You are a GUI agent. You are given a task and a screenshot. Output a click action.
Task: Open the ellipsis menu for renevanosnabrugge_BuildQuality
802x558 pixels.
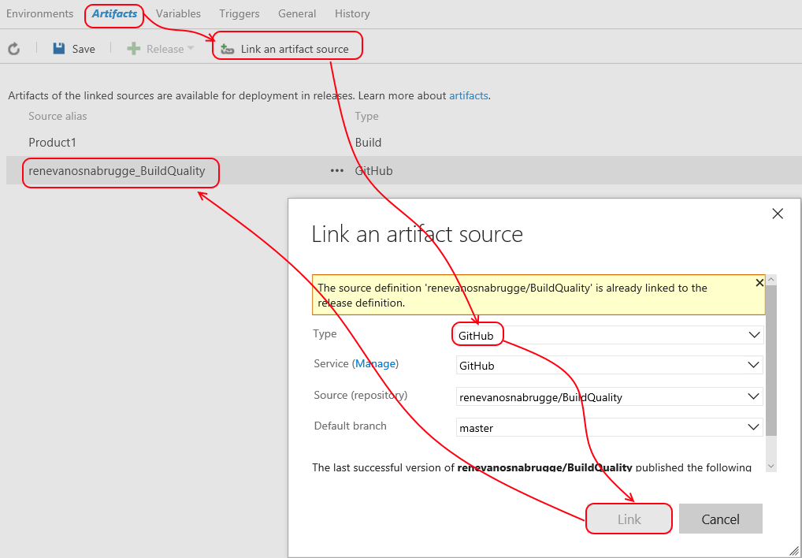[337, 171]
